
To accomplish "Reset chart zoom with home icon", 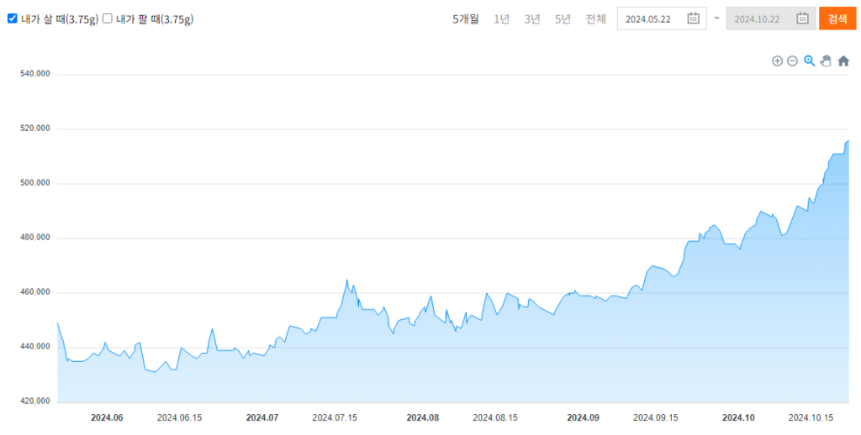I will pos(843,60).
